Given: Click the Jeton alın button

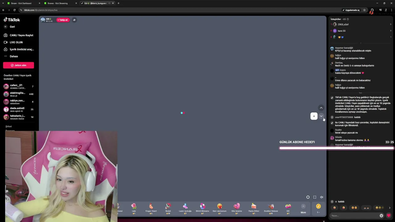Looking at the screenshot, I should [19, 65].
